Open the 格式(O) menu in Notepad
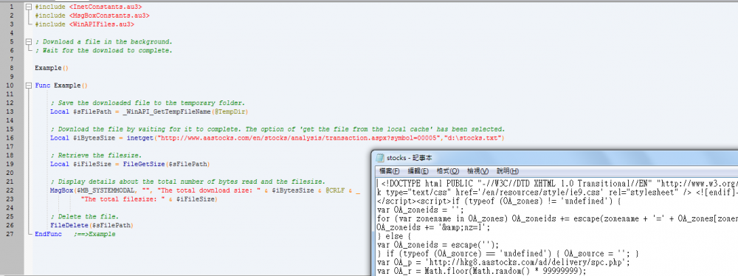The image size is (738, 276). pyautogui.click(x=448, y=171)
